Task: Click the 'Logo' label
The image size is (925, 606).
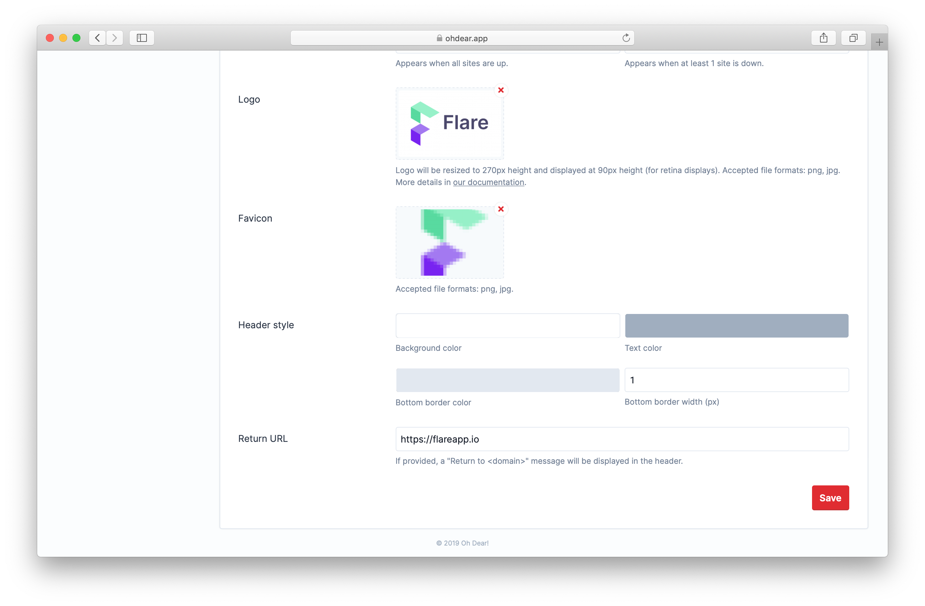Action: click(249, 100)
